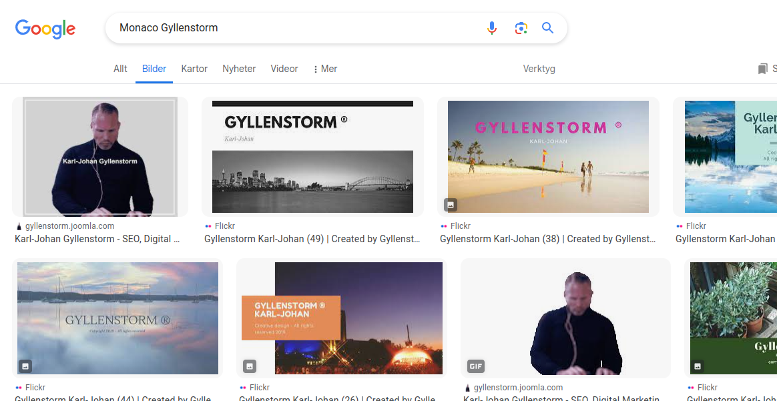Open 'Gyllenstorm Karl-Johan (38)' title link
This screenshot has width=777, height=401.
(x=548, y=239)
